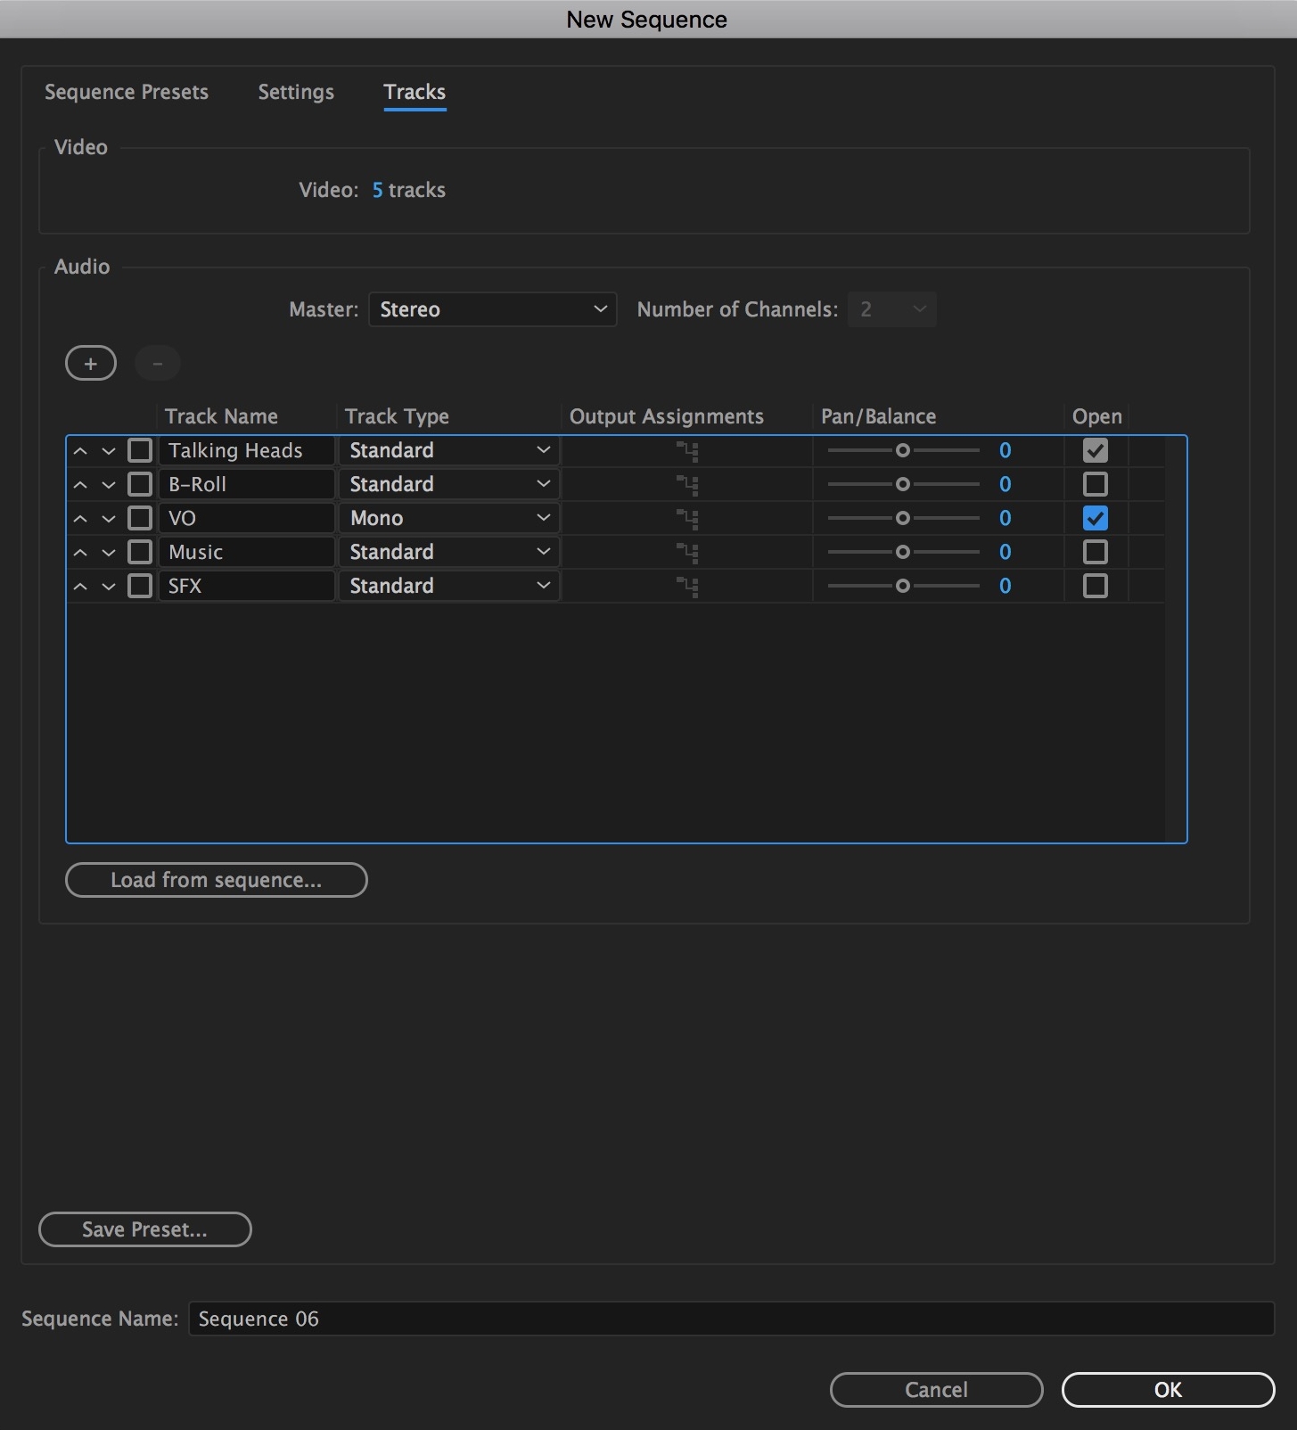Confirm the new sequence with OK
This screenshot has width=1297, height=1430.
1169,1390
